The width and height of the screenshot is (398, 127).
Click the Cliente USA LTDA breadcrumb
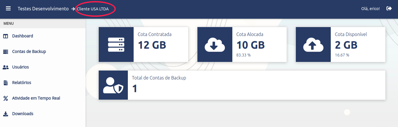[93, 9]
